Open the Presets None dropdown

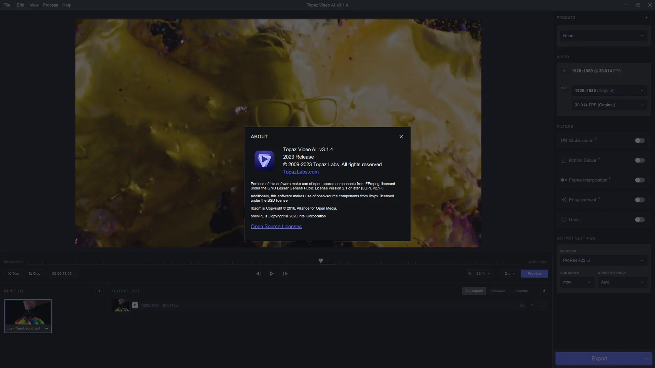[x=603, y=36]
